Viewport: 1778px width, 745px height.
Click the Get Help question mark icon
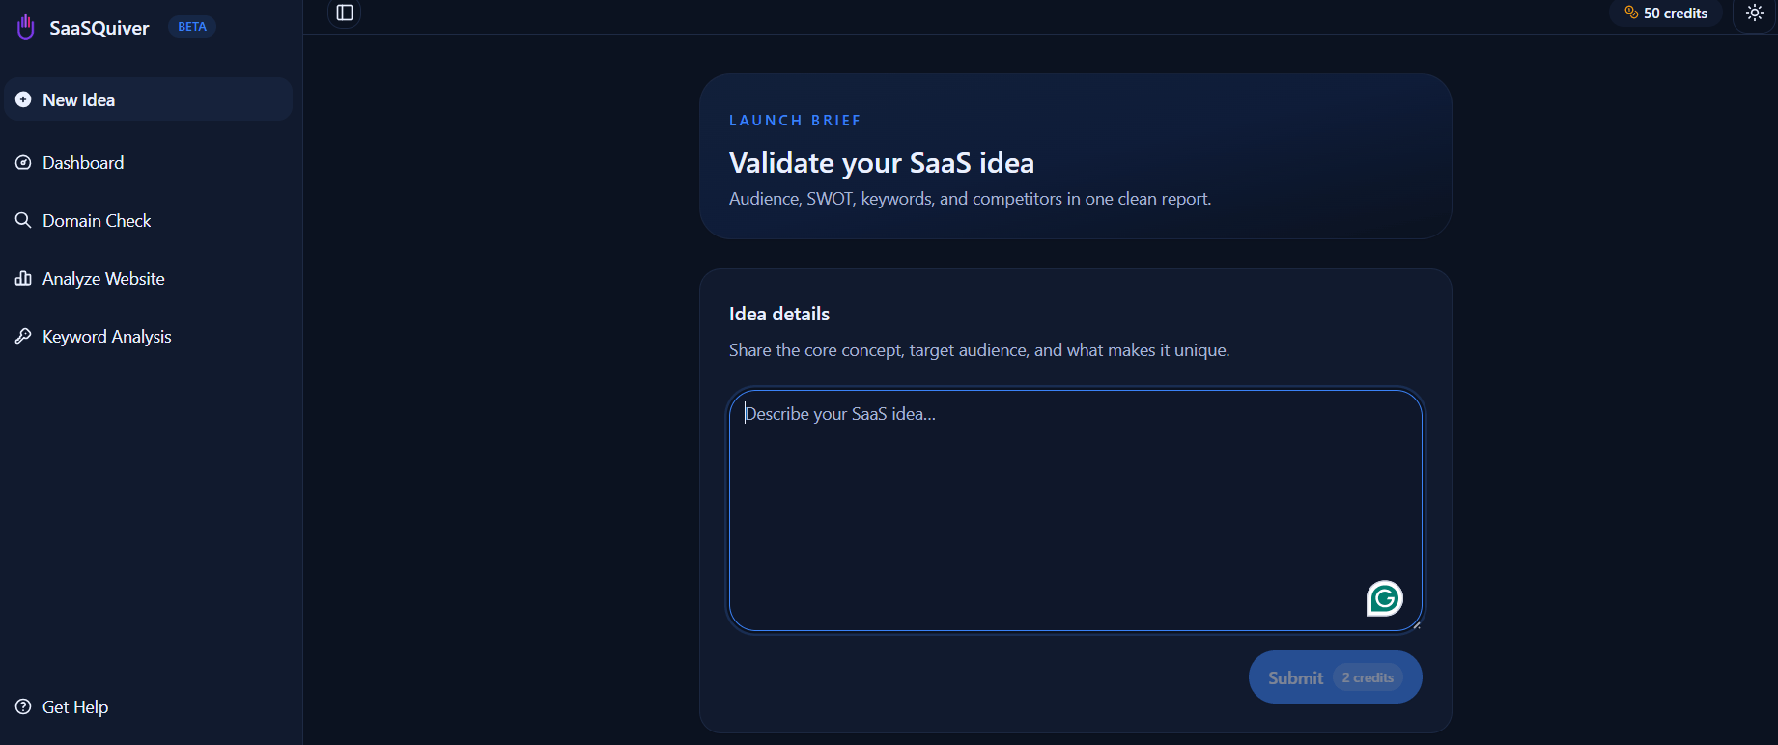23,706
